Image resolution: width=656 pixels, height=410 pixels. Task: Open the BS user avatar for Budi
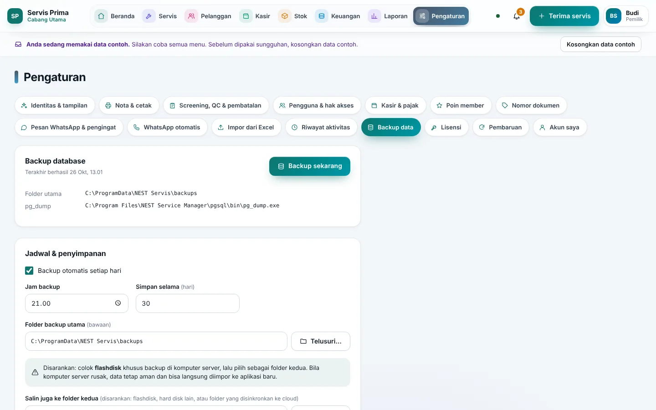614,16
